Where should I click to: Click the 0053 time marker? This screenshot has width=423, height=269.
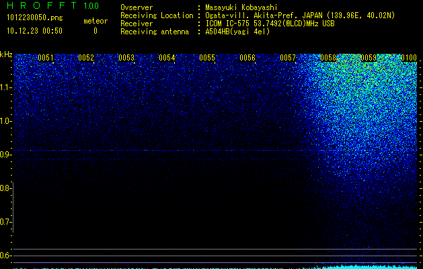click(126, 58)
